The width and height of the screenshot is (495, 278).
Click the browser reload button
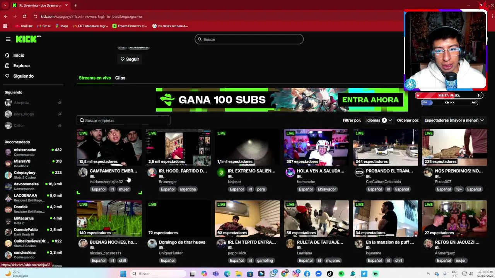coord(24,16)
